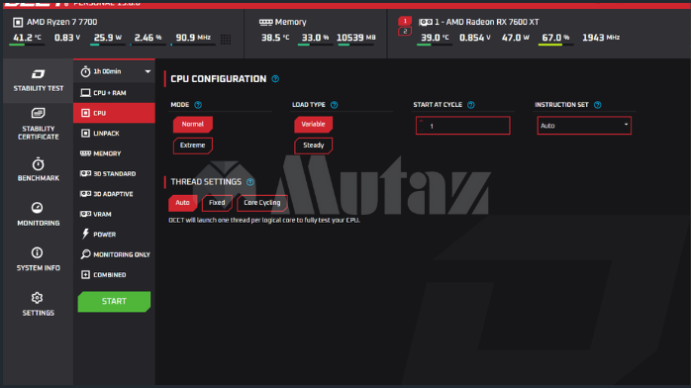Expand the 1h 00min duration dropdown
Viewport: 691px width, 388px height.
(x=114, y=71)
